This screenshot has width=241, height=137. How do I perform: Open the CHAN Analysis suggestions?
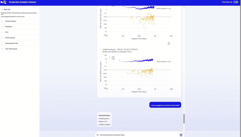19,38
